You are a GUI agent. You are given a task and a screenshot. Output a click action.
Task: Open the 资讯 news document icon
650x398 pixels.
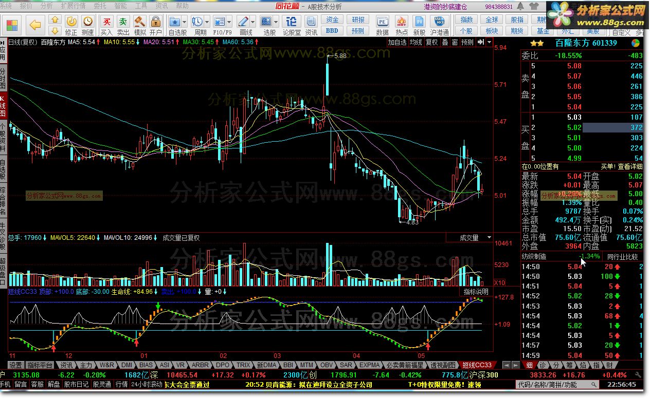tap(311, 22)
